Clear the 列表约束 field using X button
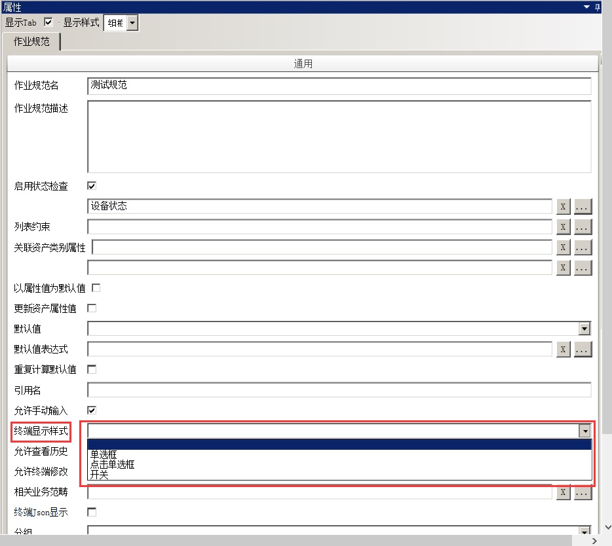This screenshot has height=546, width=612. 563,227
